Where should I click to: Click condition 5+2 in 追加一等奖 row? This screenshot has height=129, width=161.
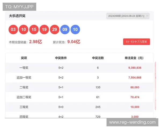pyautogui.click(x=61, y=78)
